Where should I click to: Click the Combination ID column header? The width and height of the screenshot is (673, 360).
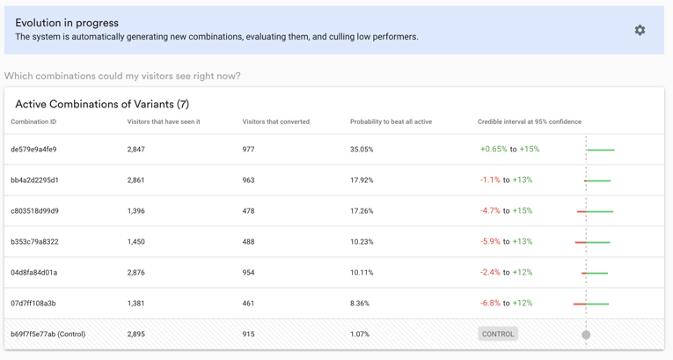[x=33, y=121]
